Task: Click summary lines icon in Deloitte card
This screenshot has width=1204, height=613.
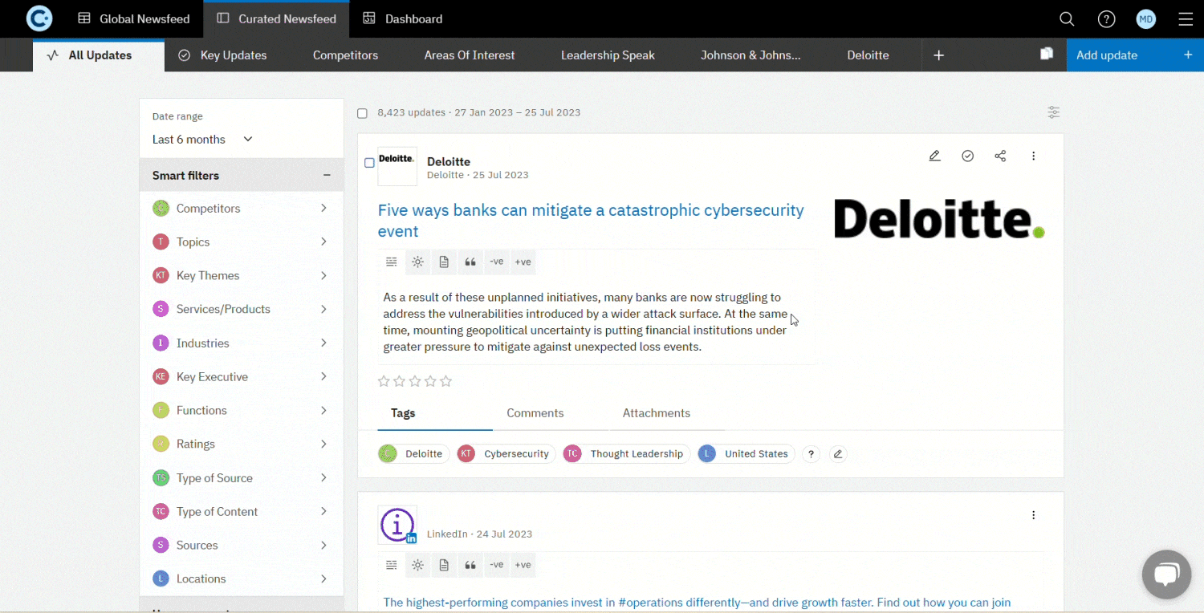Action: 392,262
